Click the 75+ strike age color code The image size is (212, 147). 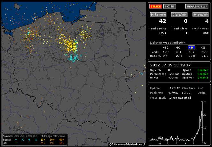coord(52,143)
